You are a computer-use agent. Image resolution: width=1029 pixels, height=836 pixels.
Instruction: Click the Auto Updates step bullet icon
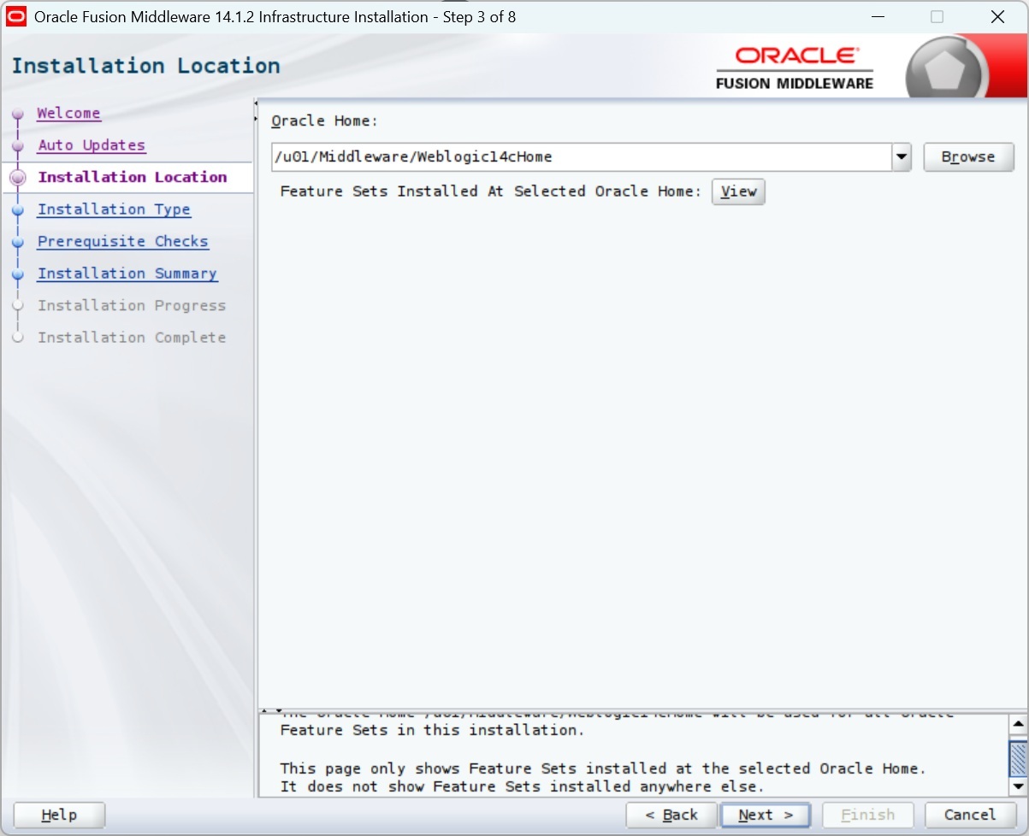pyautogui.click(x=18, y=146)
